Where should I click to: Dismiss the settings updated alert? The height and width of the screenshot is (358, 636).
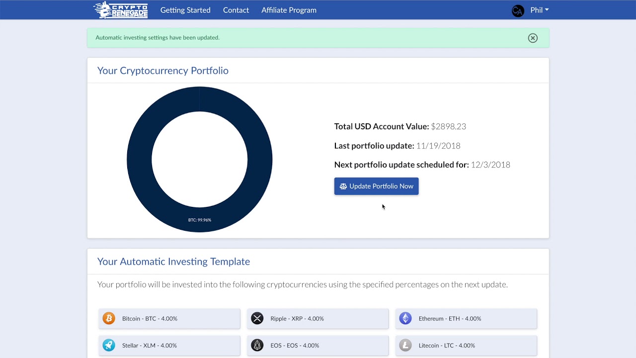[x=533, y=38]
